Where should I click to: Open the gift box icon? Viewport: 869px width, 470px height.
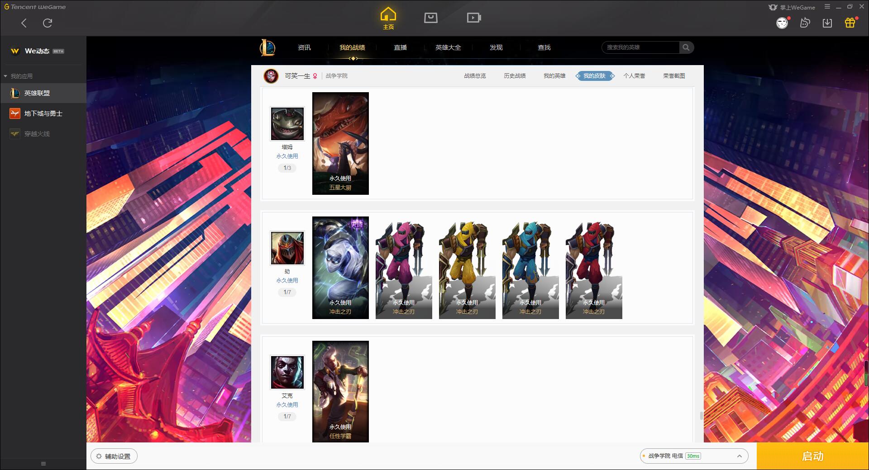(x=850, y=23)
